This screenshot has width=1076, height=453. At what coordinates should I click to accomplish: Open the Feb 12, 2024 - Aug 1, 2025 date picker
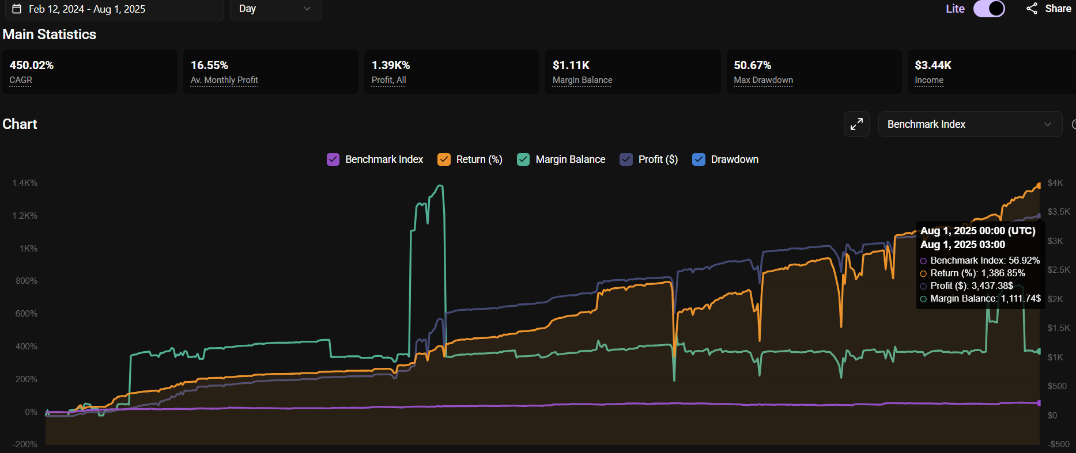(114, 9)
